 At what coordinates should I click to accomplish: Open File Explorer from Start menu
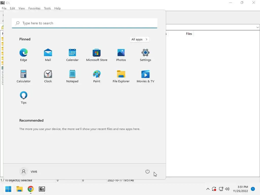click(121, 76)
